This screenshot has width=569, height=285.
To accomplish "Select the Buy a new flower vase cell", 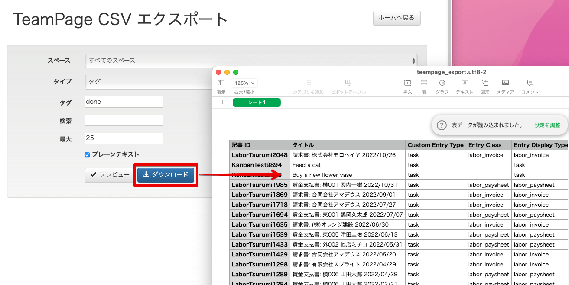I will coord(348,175).
